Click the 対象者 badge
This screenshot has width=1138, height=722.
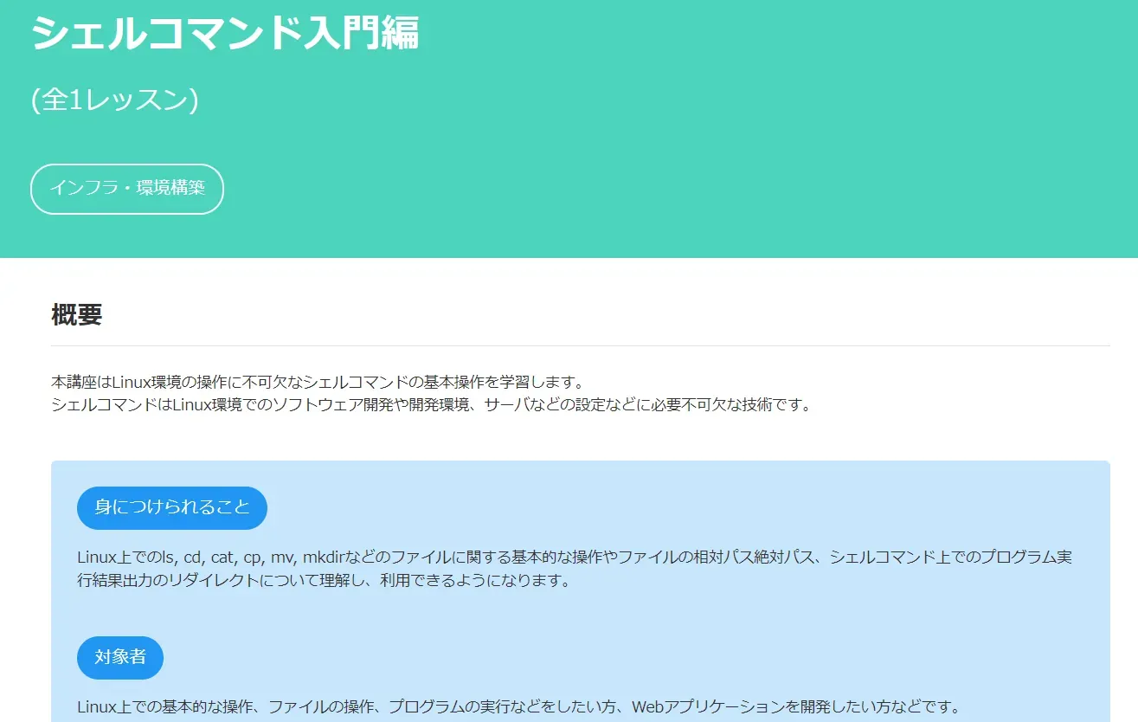(x=120, y=658)
